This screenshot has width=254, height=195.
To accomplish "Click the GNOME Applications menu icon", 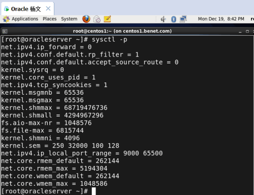I will pos(6,19).
